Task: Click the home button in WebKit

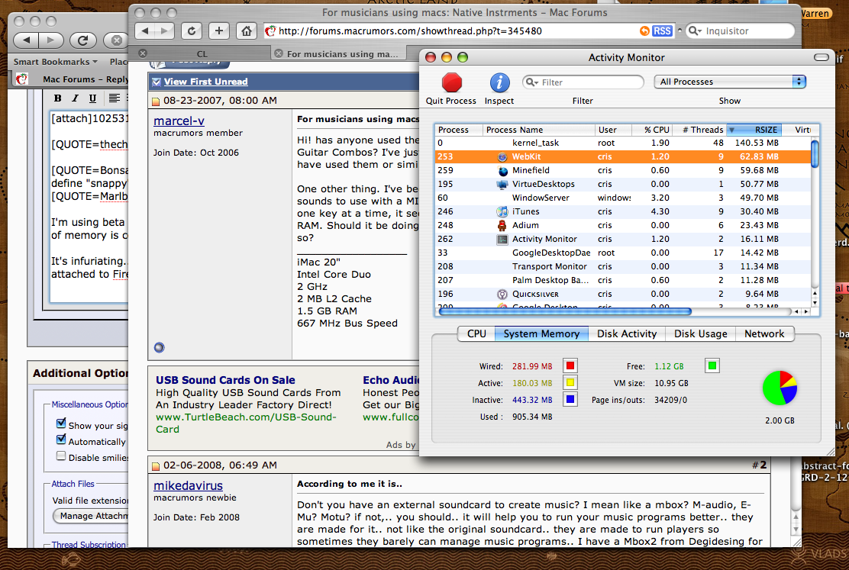Action: point(247,31)
